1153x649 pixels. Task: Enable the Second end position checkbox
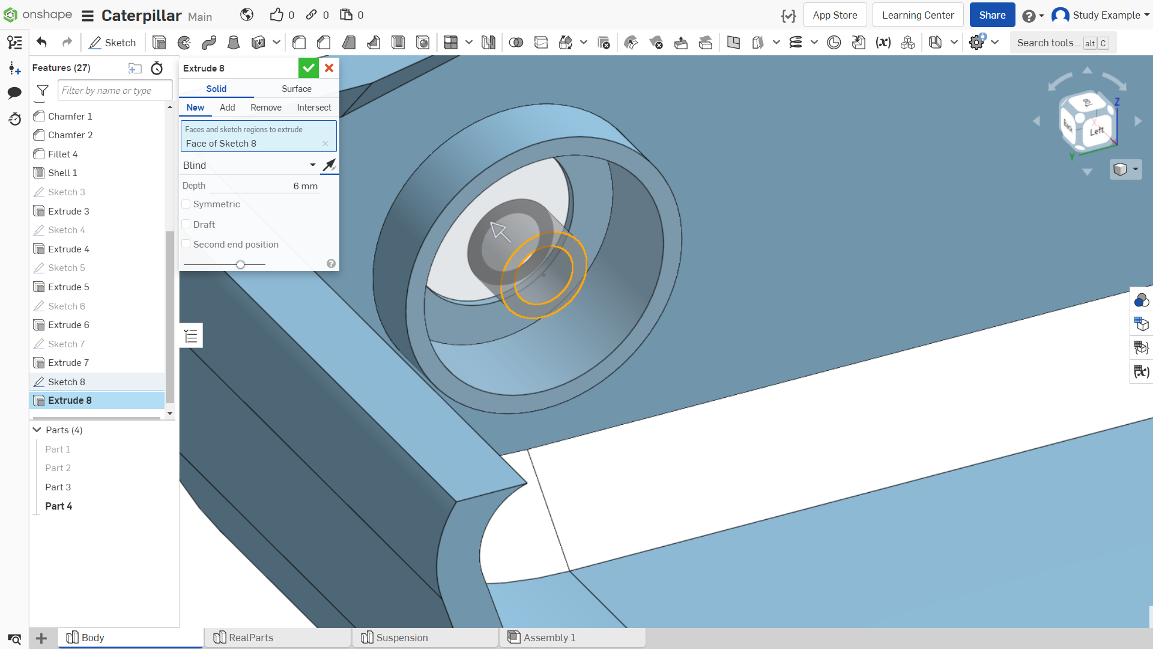pyautogui.click(x=186, y=244)
